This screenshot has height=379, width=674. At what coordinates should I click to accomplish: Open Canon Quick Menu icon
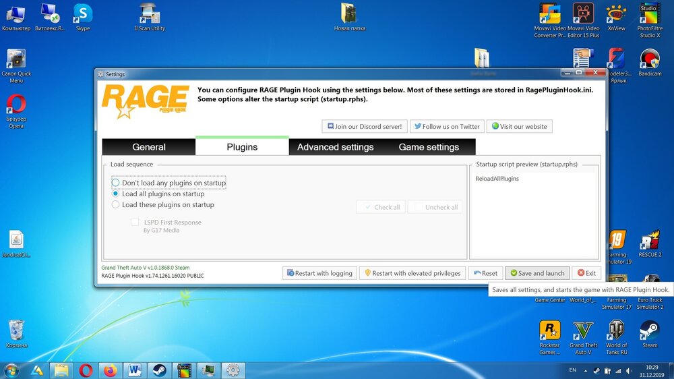tap(16, 66)
